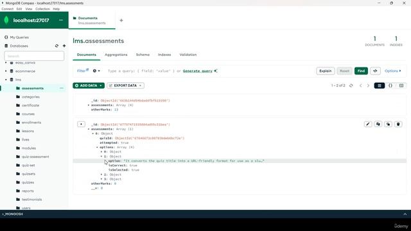Expand query Options
This screenshot has height=231, width=411.
click(392, 71)
